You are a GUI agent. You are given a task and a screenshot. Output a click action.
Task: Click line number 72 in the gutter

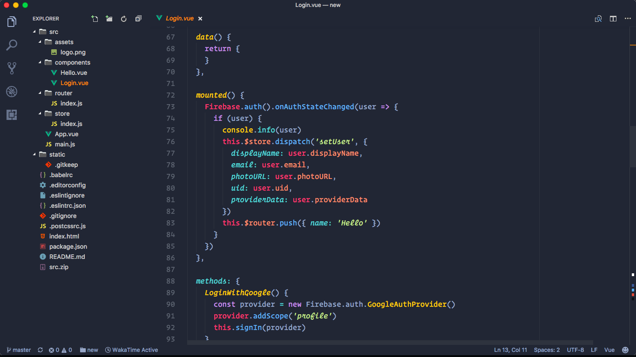click(x=170, y=95)
